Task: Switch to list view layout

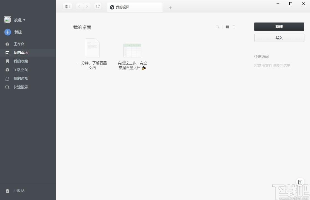Action: click(x=233, y=27)
